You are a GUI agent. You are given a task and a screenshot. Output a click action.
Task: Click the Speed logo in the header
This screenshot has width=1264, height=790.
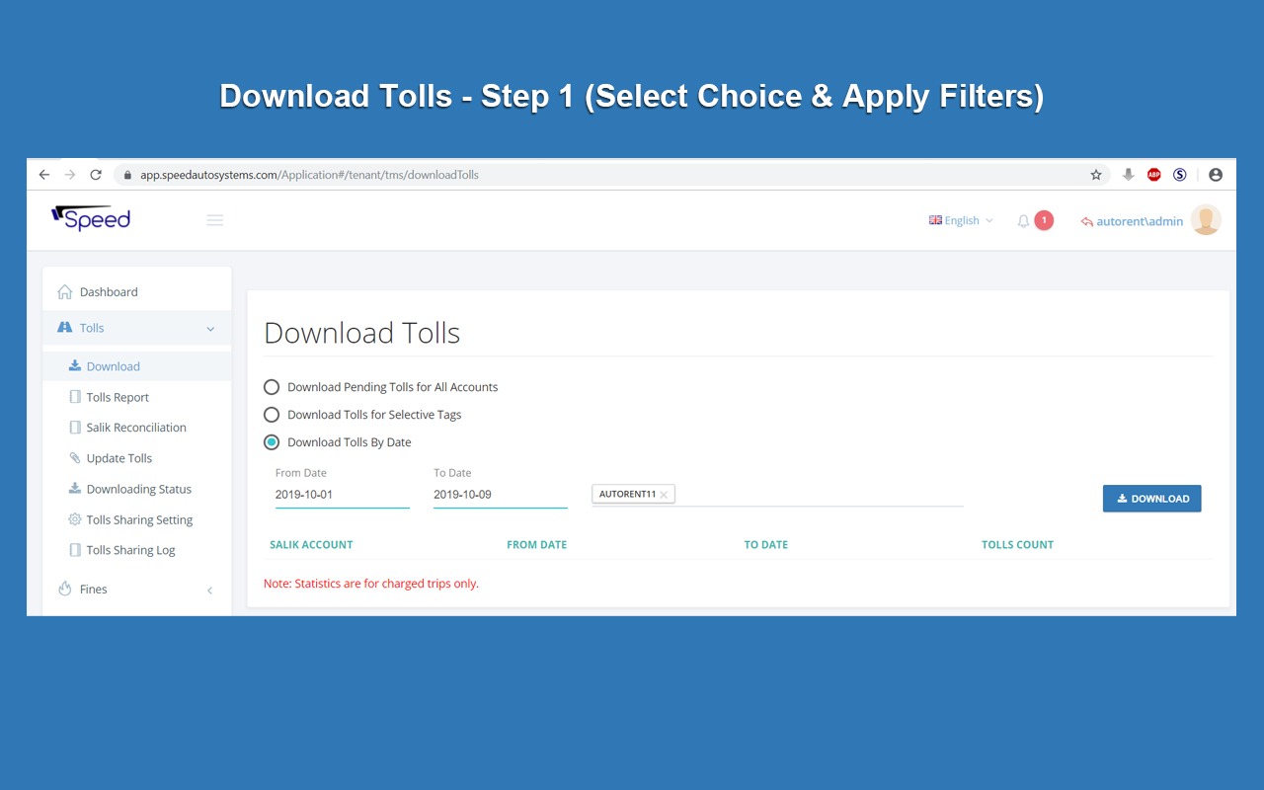90,218
